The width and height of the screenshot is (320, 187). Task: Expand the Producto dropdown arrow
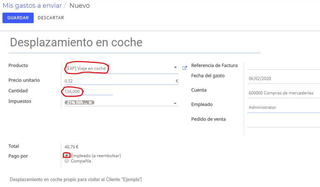tap(175, 67)
